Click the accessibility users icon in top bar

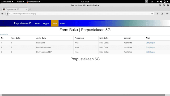tap(152, 2)
